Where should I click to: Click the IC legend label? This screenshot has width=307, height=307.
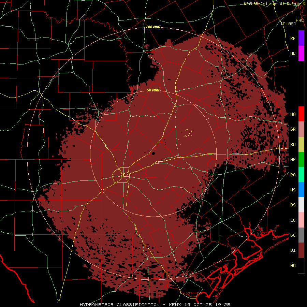[293, 220]
